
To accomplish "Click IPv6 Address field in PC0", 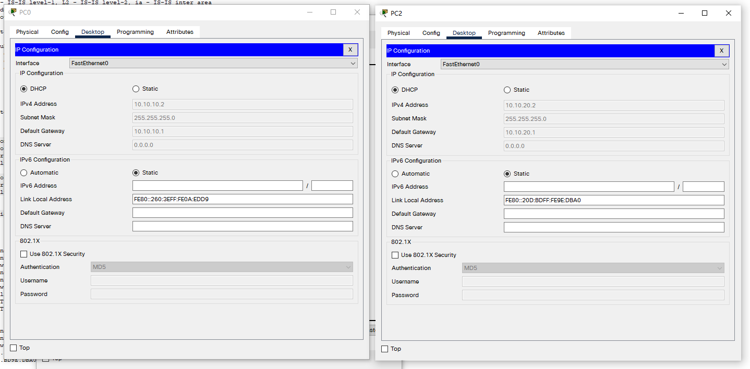I will coord(217,186).
